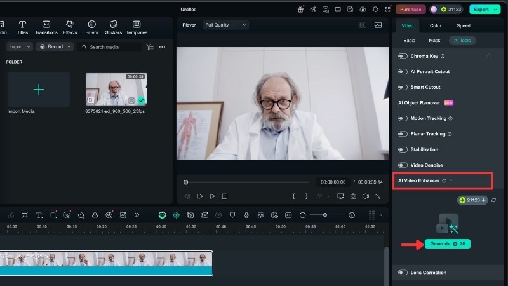Select the 8375821-sd_960_506_25fps media thumbnail
The height and width of the screenshot is (286, 508).
pos(116,89)
